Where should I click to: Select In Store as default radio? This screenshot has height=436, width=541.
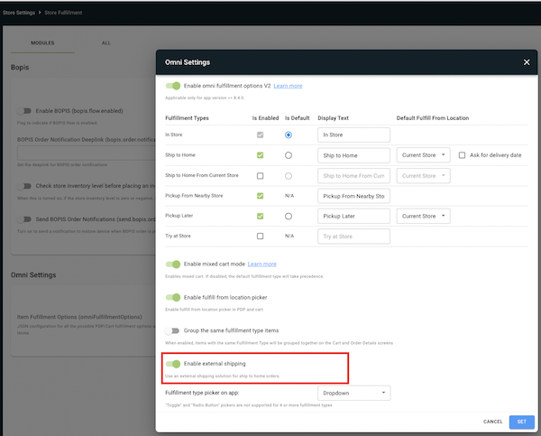pyautogui.click(x=289, y=135)
